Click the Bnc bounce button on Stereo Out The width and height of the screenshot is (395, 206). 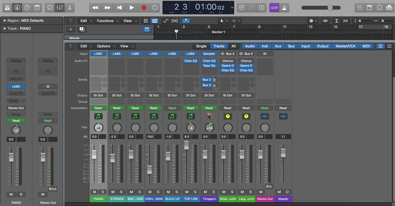click(269, 187)
